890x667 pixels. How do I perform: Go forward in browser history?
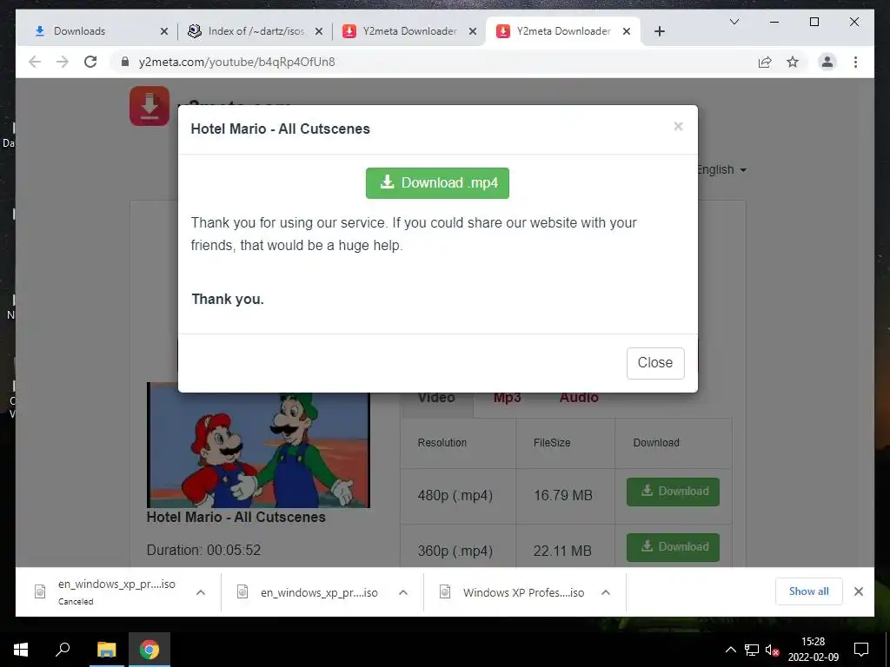click(x=63, y=62)
